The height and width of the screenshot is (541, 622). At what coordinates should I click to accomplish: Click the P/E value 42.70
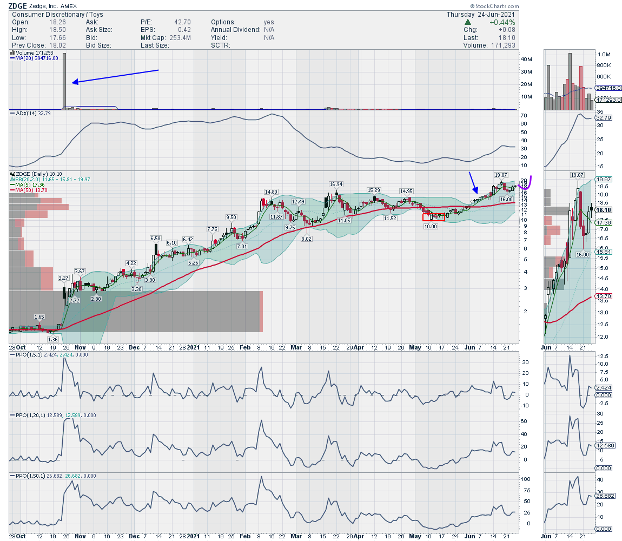click(182, 22)
